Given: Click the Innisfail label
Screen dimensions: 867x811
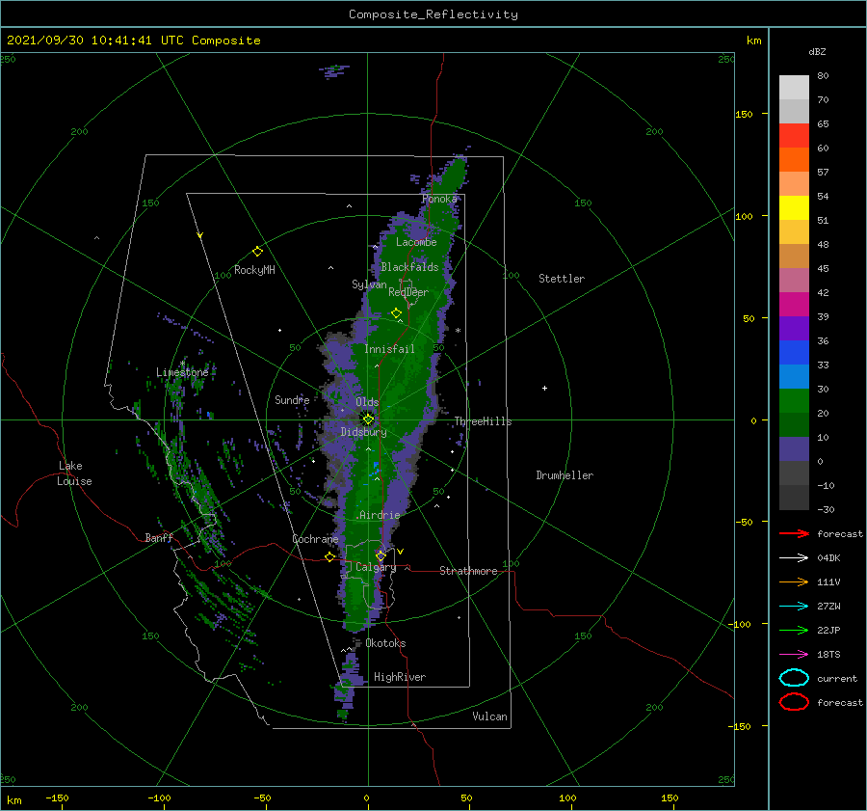Looking at the screenshot, I should [389, 349].
